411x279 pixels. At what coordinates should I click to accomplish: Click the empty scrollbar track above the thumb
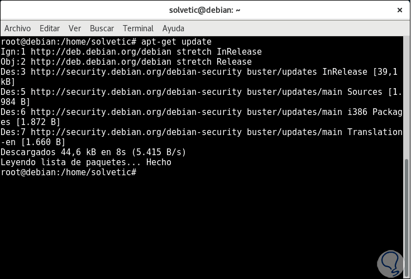click(x=407, y=95)
